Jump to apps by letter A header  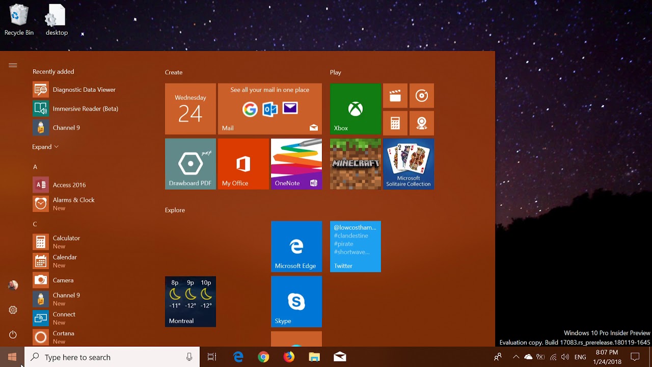tap(35, 167)
